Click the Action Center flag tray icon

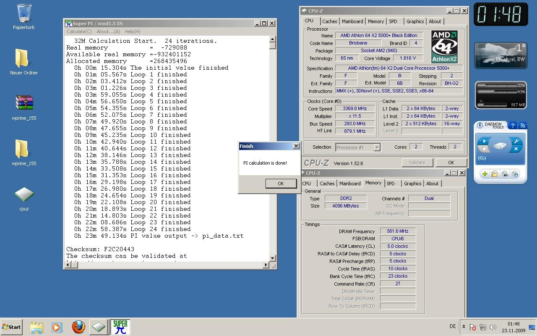[473, 327]
